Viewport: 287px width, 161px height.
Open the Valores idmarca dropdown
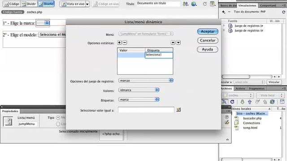pos(139,90)
